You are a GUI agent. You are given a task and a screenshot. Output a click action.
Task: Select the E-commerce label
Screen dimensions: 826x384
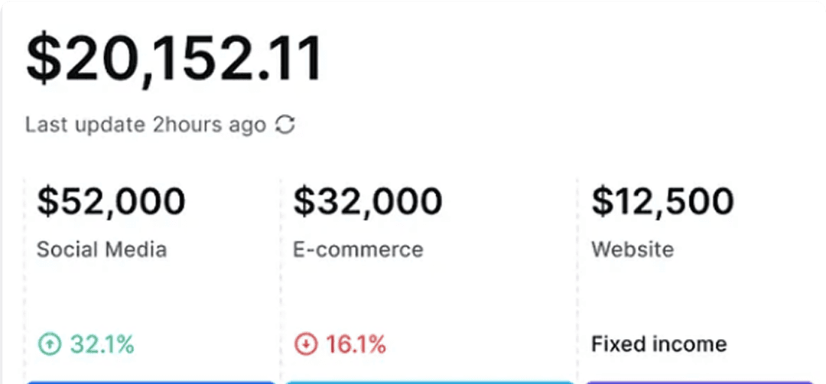[358, 249]
